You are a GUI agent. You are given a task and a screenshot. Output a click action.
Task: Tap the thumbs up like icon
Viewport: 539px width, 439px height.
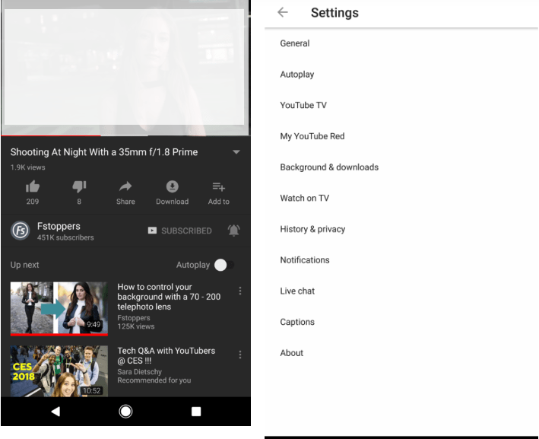(33, 186)
